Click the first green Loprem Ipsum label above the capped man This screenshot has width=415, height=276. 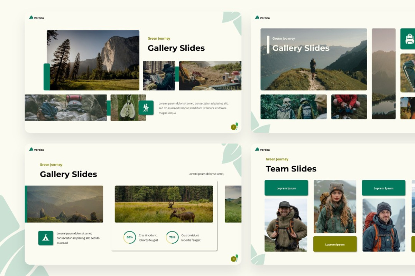pyautogui.click(x=286, y=188)
